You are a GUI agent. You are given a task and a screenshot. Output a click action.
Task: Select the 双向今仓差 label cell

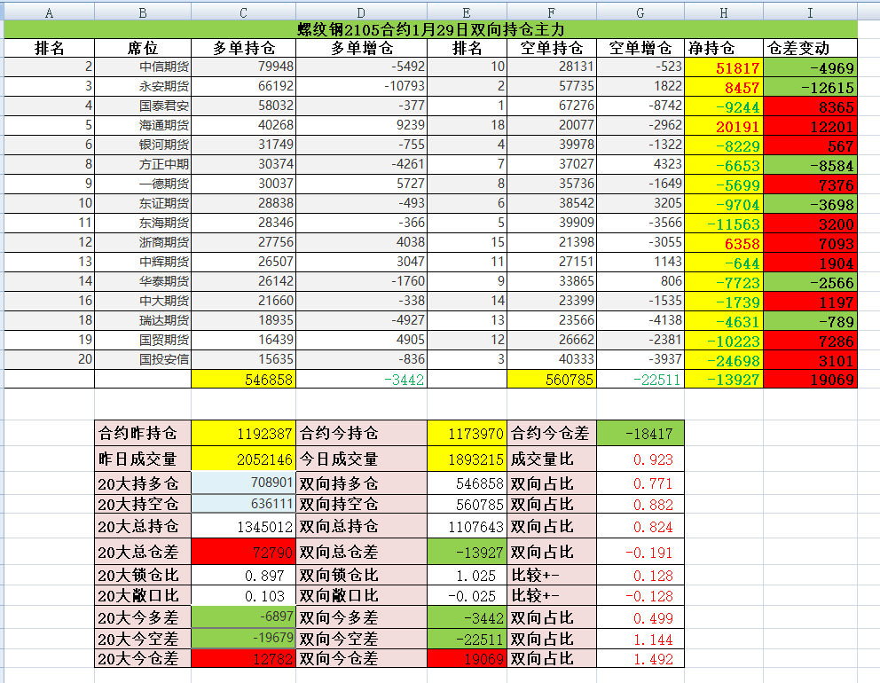[x=361, y=658]
